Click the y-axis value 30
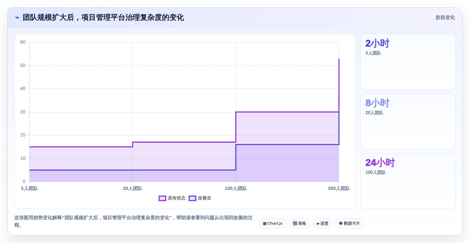This screenshot has width=470, height=243. coord(23,112)
